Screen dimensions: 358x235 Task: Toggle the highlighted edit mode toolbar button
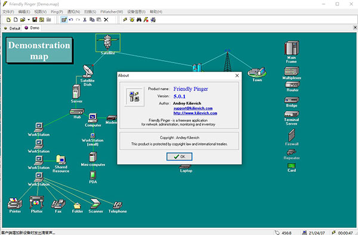[x=64, y=20]
